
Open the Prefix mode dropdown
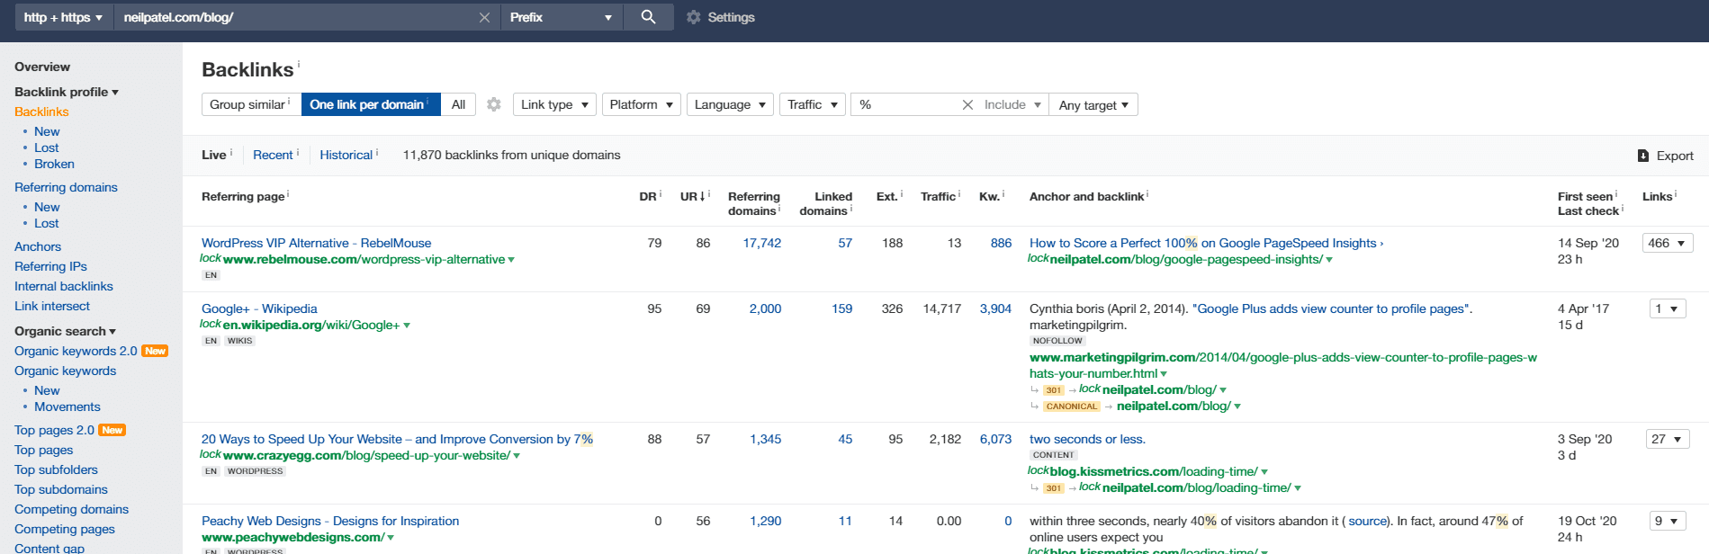[562, 17]
